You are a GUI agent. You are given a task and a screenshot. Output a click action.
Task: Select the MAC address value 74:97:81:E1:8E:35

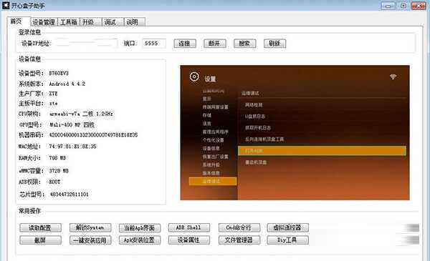[72, 147]
